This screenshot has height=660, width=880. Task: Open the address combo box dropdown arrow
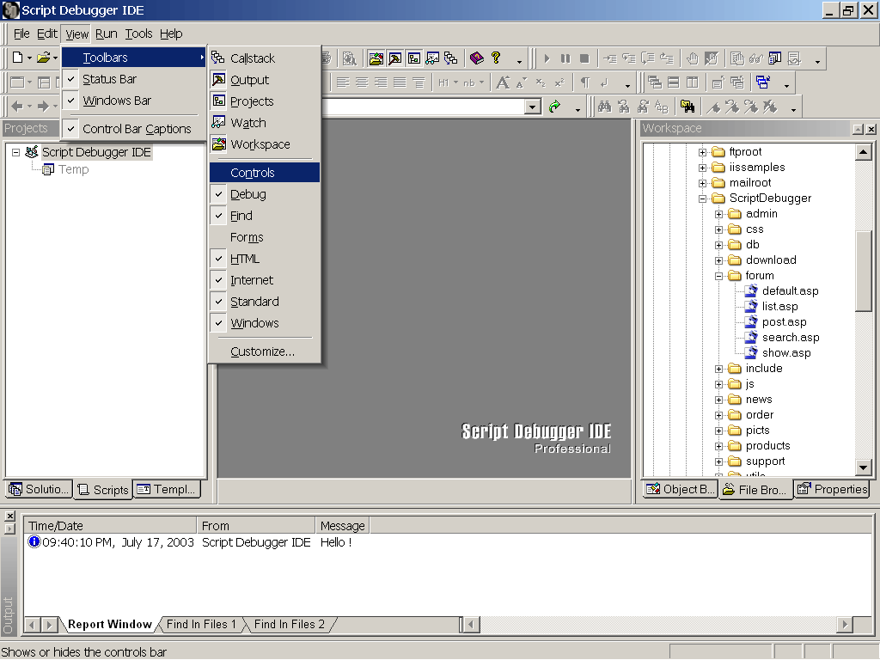click(x=533, y=107)
